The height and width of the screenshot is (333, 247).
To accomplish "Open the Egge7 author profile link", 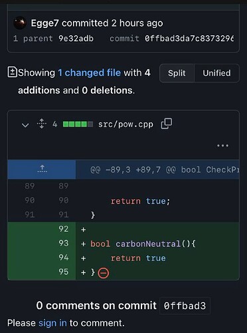I will 44,23.
